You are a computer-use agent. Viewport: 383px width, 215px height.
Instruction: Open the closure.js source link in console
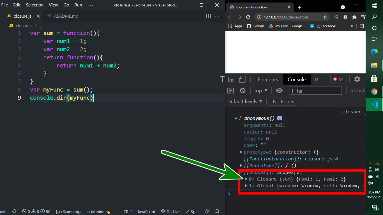point(354,112)
